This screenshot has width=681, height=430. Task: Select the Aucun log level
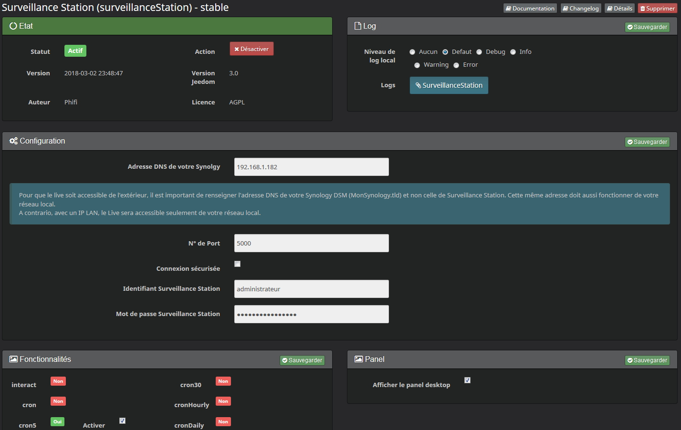coord(412,52)
